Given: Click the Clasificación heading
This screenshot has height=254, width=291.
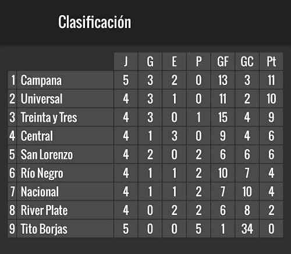Looking at the screenshot, I should (95, 22).
